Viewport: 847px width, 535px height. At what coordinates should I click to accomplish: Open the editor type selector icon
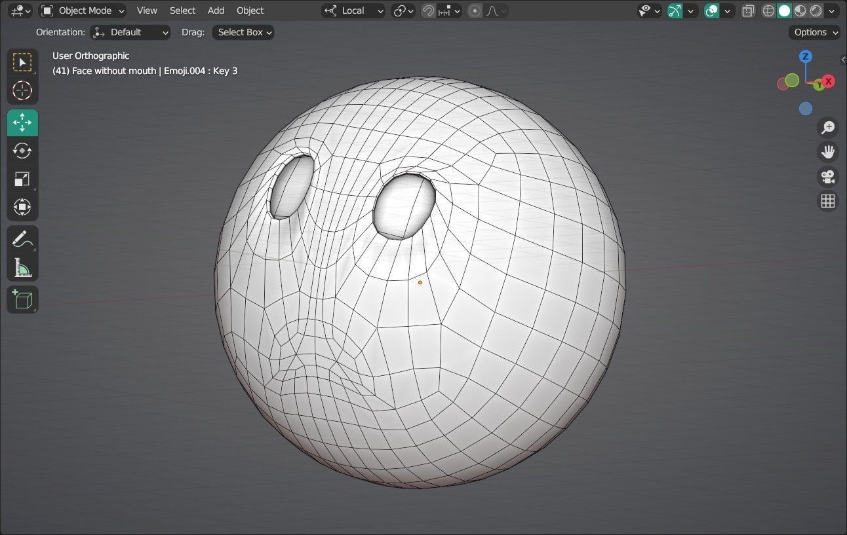click(x=20, y=10)
